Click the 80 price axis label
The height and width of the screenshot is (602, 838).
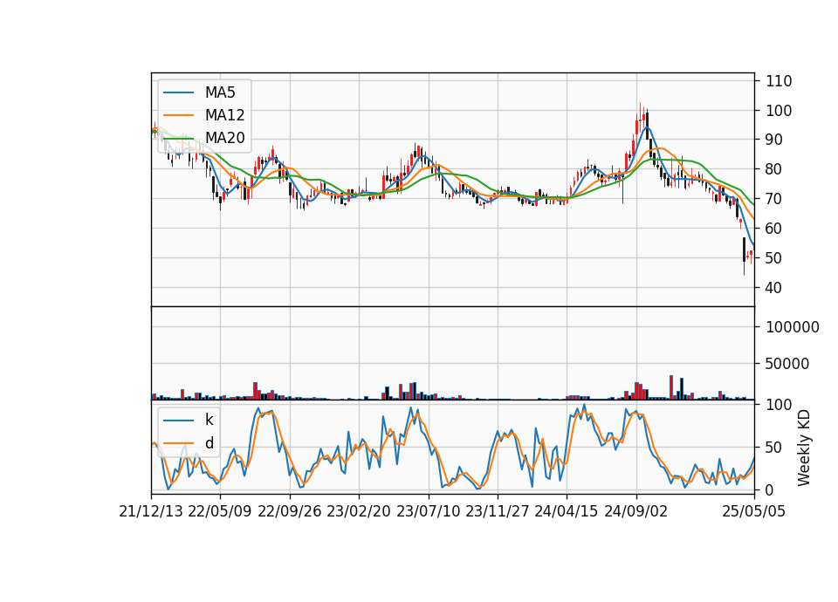coord(774,169)
